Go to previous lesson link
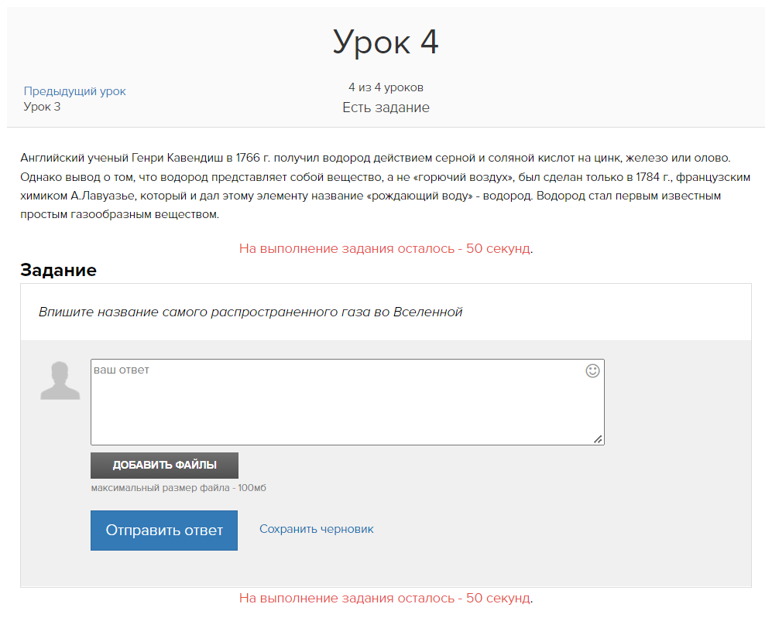 (75, 91)
